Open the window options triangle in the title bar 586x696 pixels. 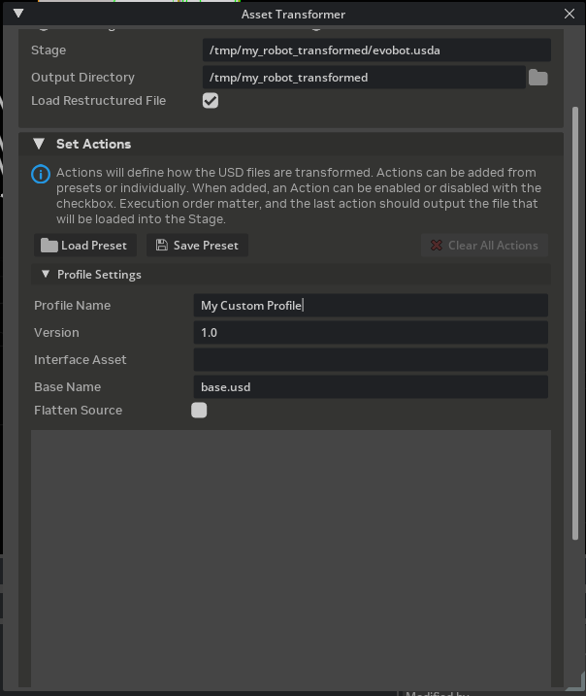[x=17, y=14]
